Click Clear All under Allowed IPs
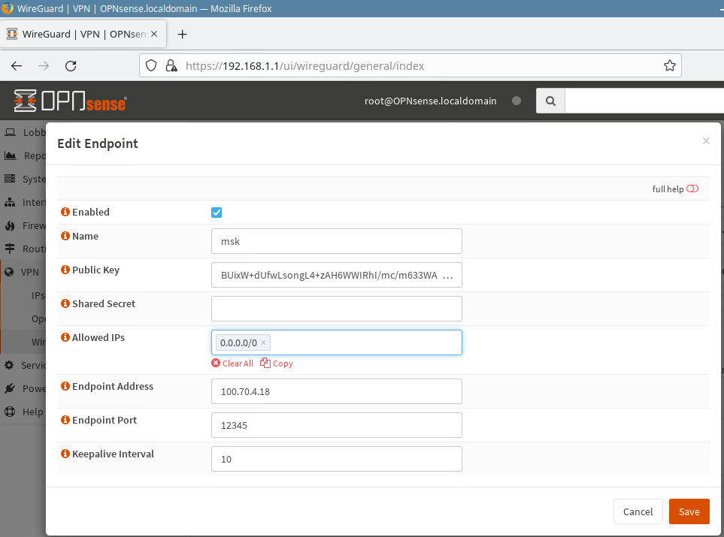This screenshot has height=537, width=724. point(232,364)
